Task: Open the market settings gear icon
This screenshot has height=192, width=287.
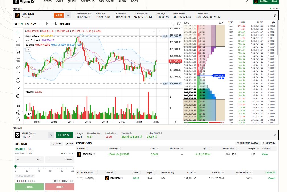Action: point(275,15)
